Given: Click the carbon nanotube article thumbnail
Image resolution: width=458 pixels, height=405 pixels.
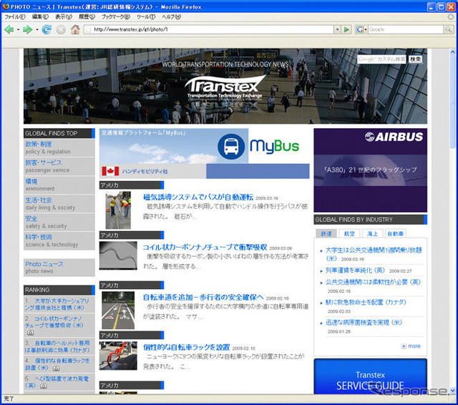Looking at the screenshot, I should [x=118, y=255].
